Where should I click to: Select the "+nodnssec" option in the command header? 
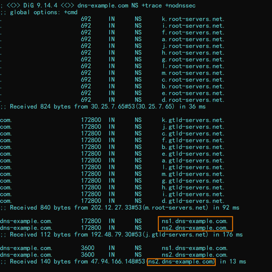180,5
